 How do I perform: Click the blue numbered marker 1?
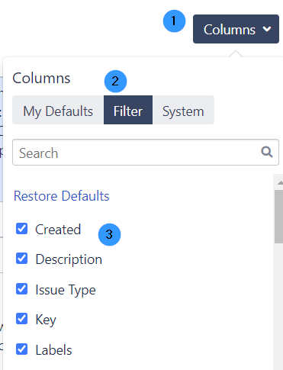tap(174, 21)
